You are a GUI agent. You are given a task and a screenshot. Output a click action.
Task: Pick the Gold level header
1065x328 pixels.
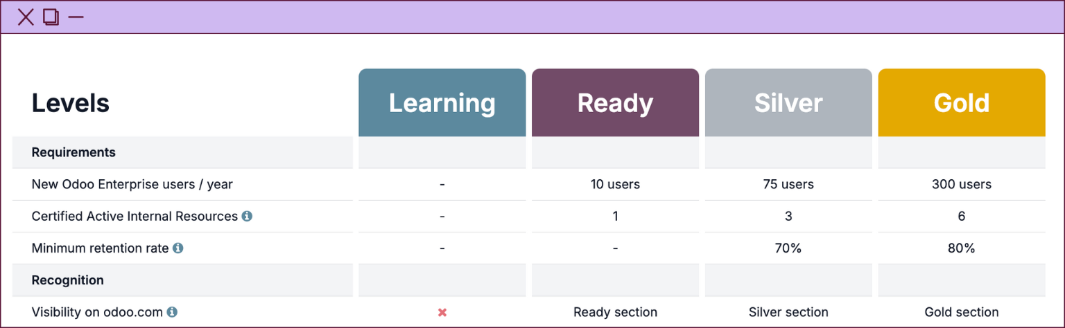pyautogui.click(x=961, y=103)
